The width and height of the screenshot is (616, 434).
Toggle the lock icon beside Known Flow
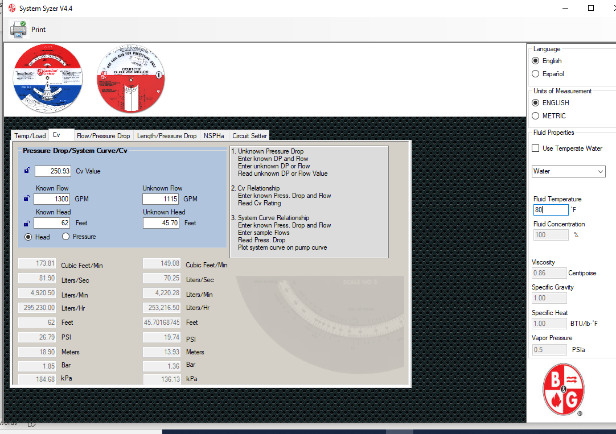[26, 198]
